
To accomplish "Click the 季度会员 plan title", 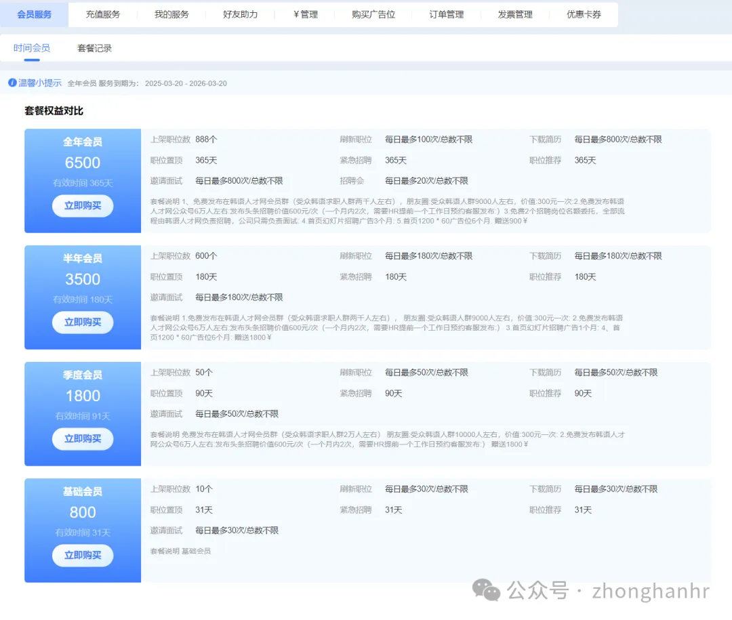I will pos(83,375).
